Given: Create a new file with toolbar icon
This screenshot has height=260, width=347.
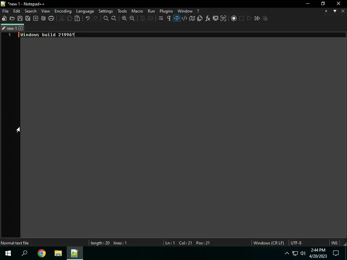Looking at the screenshot, I should (4, 18).
